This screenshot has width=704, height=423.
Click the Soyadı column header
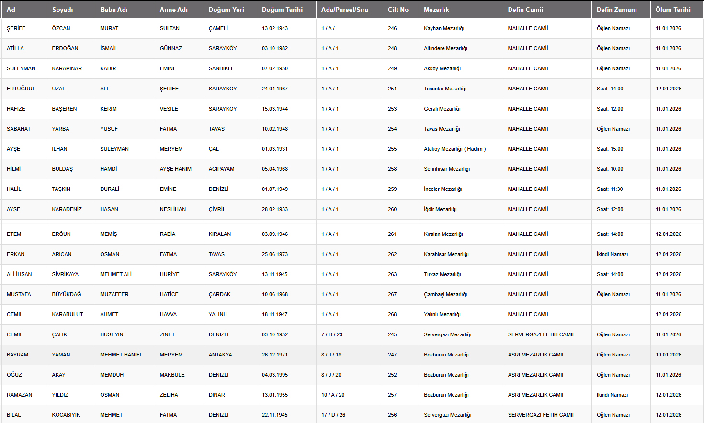click(63, 10)
